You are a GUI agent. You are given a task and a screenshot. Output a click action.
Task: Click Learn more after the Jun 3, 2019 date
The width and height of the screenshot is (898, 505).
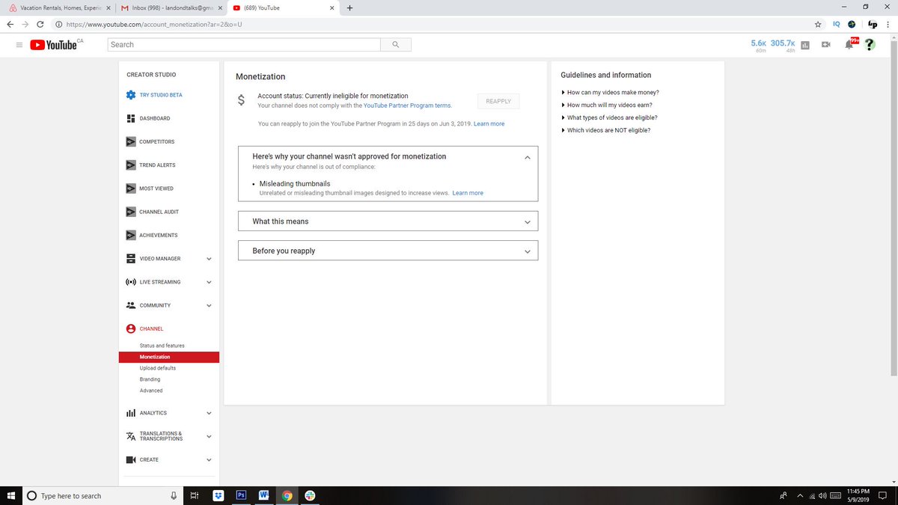point(489,123)
